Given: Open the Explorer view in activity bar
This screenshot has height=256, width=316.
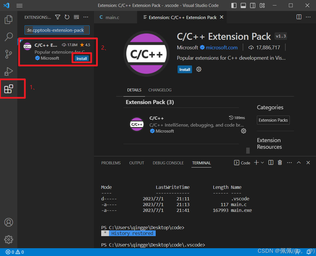Looking at the screenshot, I should 8,20.
